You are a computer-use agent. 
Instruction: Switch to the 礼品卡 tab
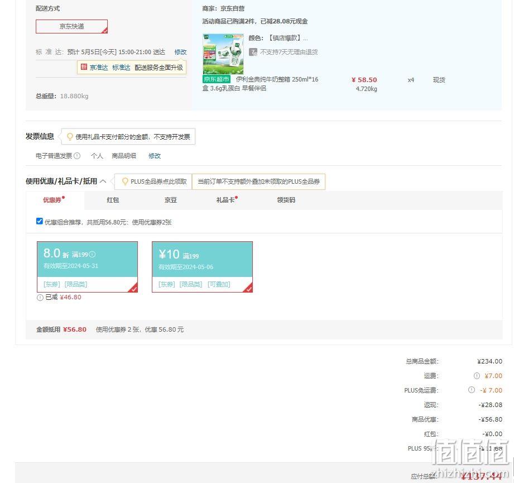coord(225,200)
